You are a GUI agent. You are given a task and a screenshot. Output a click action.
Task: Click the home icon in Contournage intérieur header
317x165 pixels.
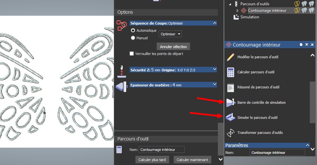click(x=301, y=45)
